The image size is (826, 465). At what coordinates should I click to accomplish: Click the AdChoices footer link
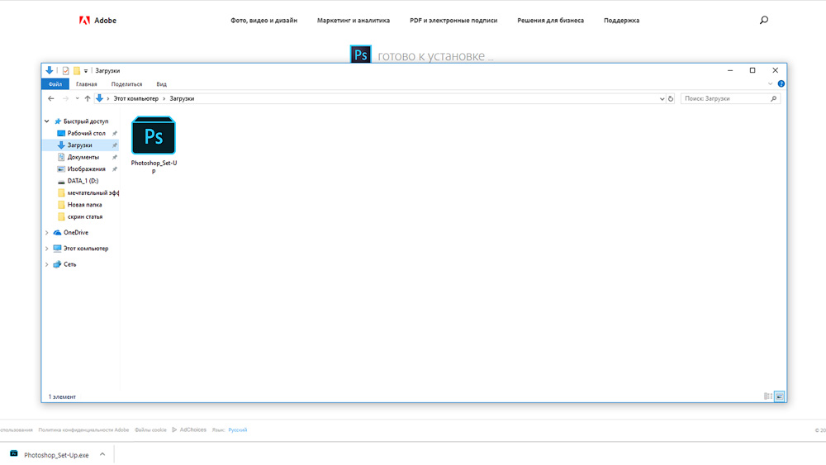pos(192,429)
